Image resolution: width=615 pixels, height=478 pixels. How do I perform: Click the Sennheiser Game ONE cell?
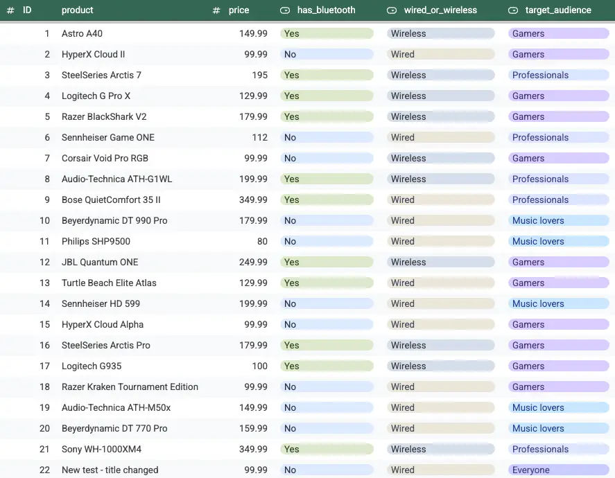coord(108,138)
